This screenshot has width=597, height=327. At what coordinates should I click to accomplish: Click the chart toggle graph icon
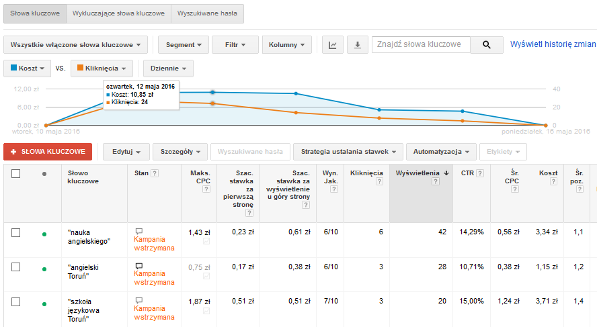tap(332, 45)
